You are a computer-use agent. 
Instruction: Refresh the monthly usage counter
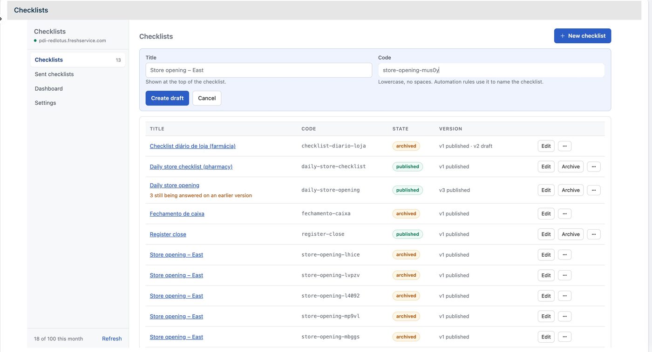pos(112,339)
